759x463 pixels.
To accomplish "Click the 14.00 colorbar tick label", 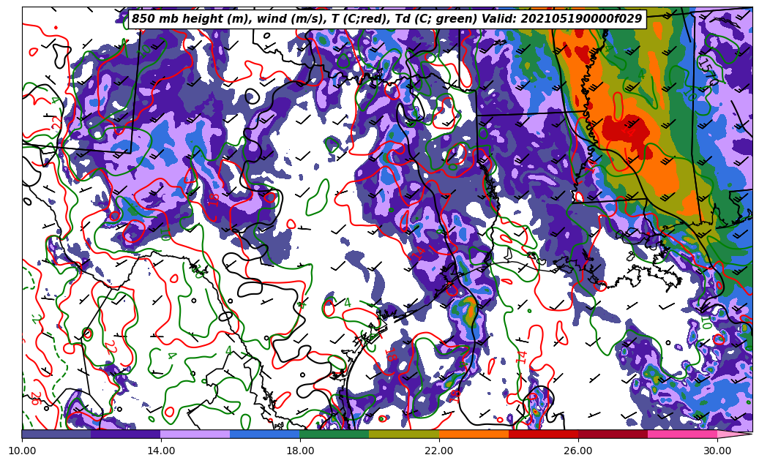I will tap(161, 451).
